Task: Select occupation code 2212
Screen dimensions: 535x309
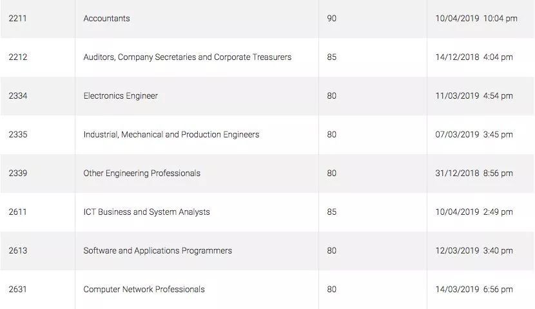Action: pos(18,57)
